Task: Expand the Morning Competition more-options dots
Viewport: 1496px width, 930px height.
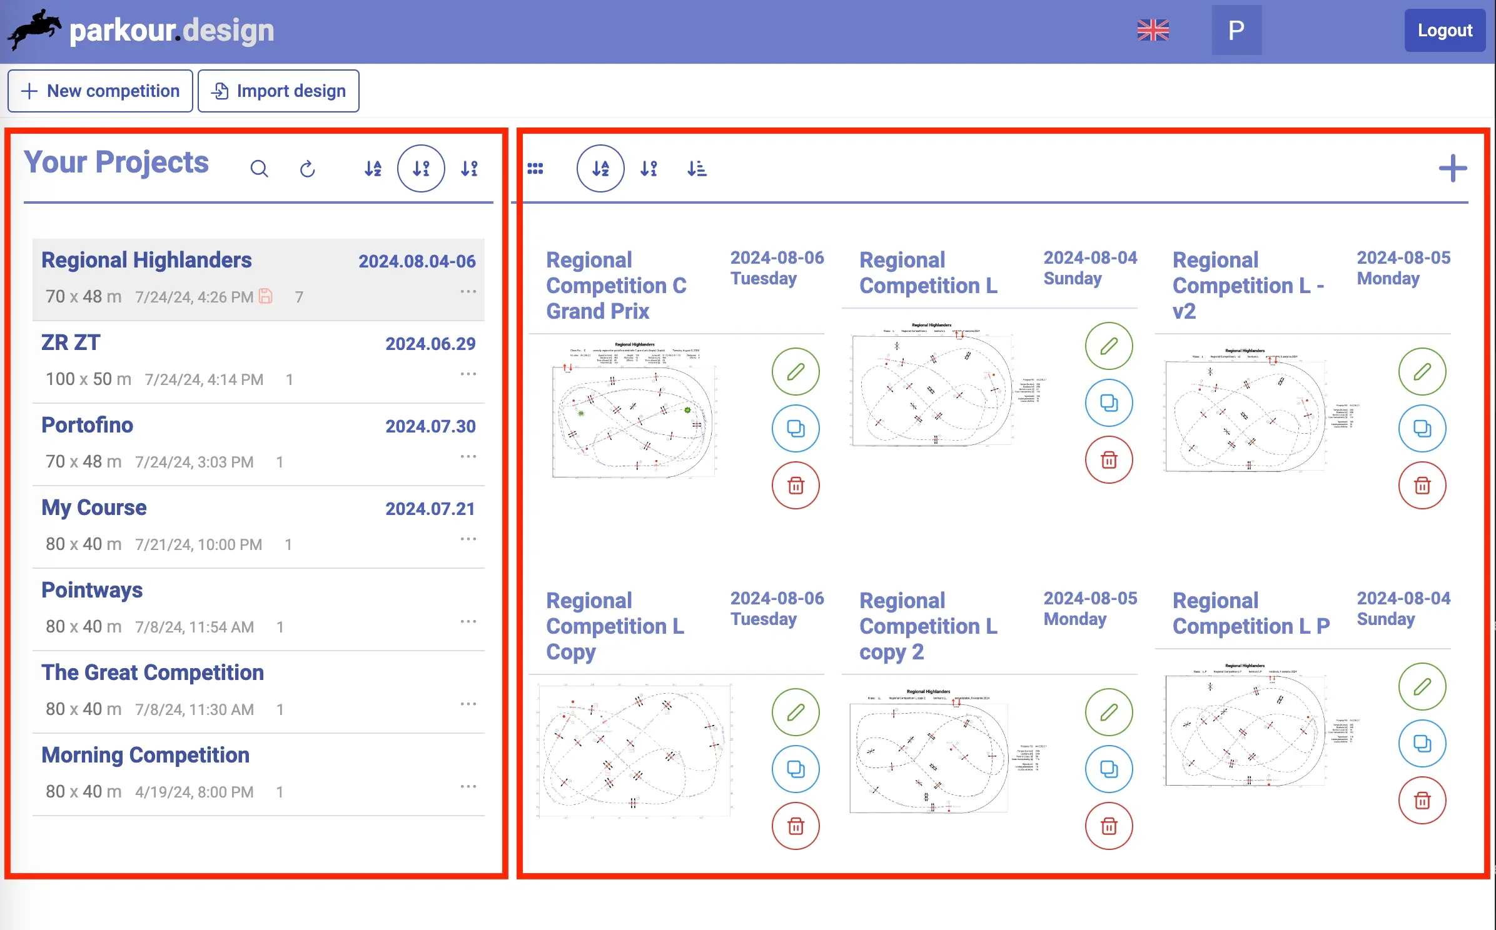Action: click(x=468, y=787)
